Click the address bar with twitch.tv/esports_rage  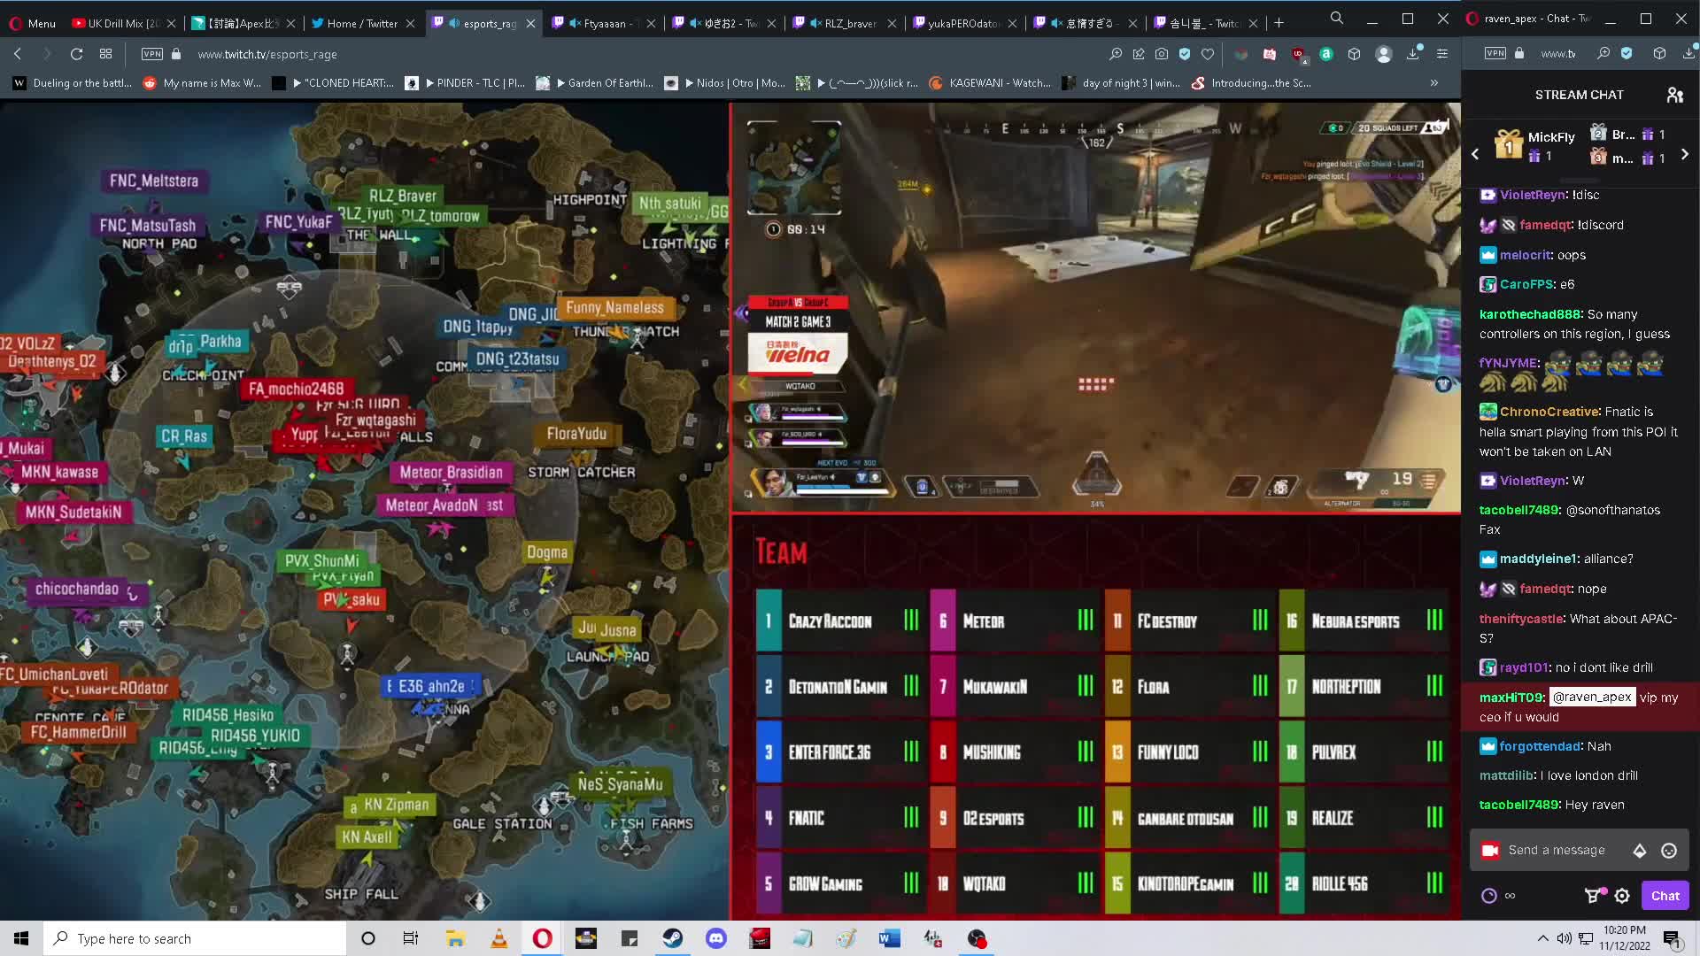click(267, 54)
